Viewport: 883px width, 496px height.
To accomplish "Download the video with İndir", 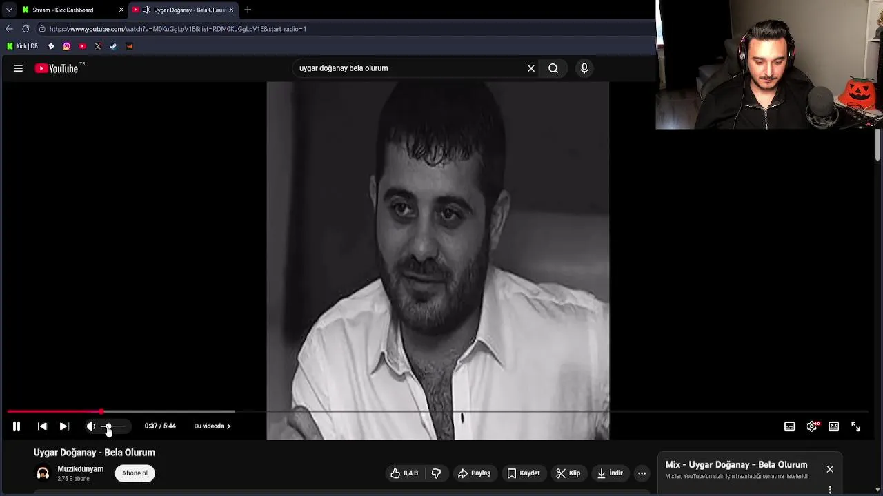I will [610, 473].
